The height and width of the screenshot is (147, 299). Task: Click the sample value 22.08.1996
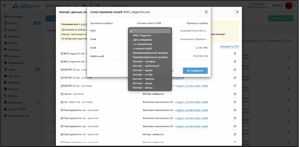tap(202, 48)
